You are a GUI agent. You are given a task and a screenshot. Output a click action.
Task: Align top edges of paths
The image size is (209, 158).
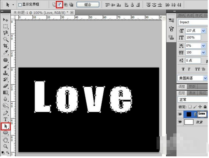(107, 5)
